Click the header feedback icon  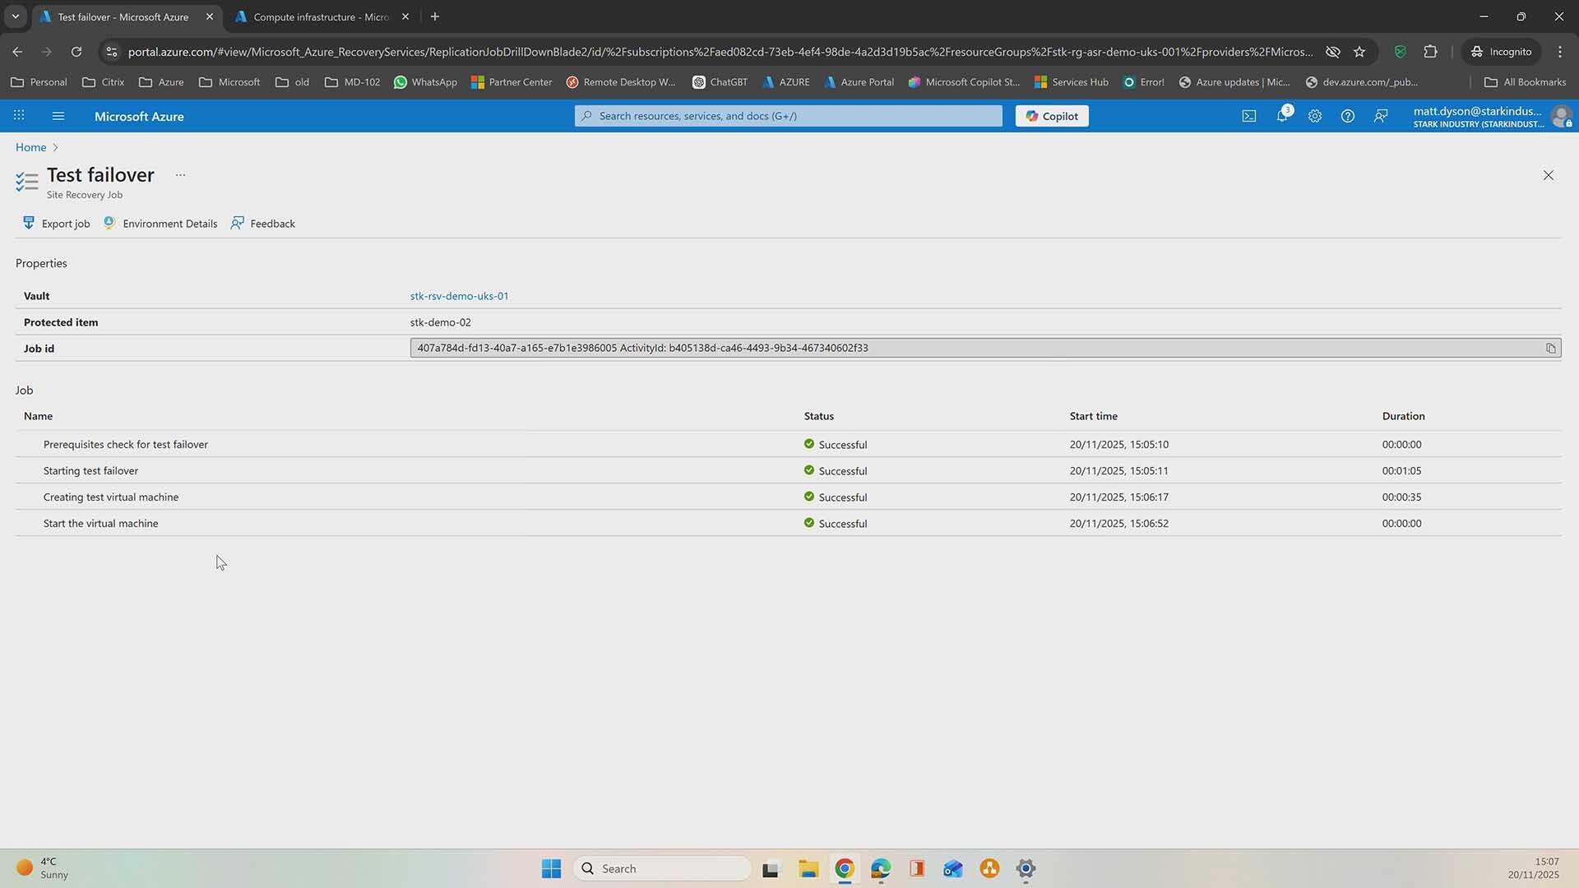[1381, 116]
